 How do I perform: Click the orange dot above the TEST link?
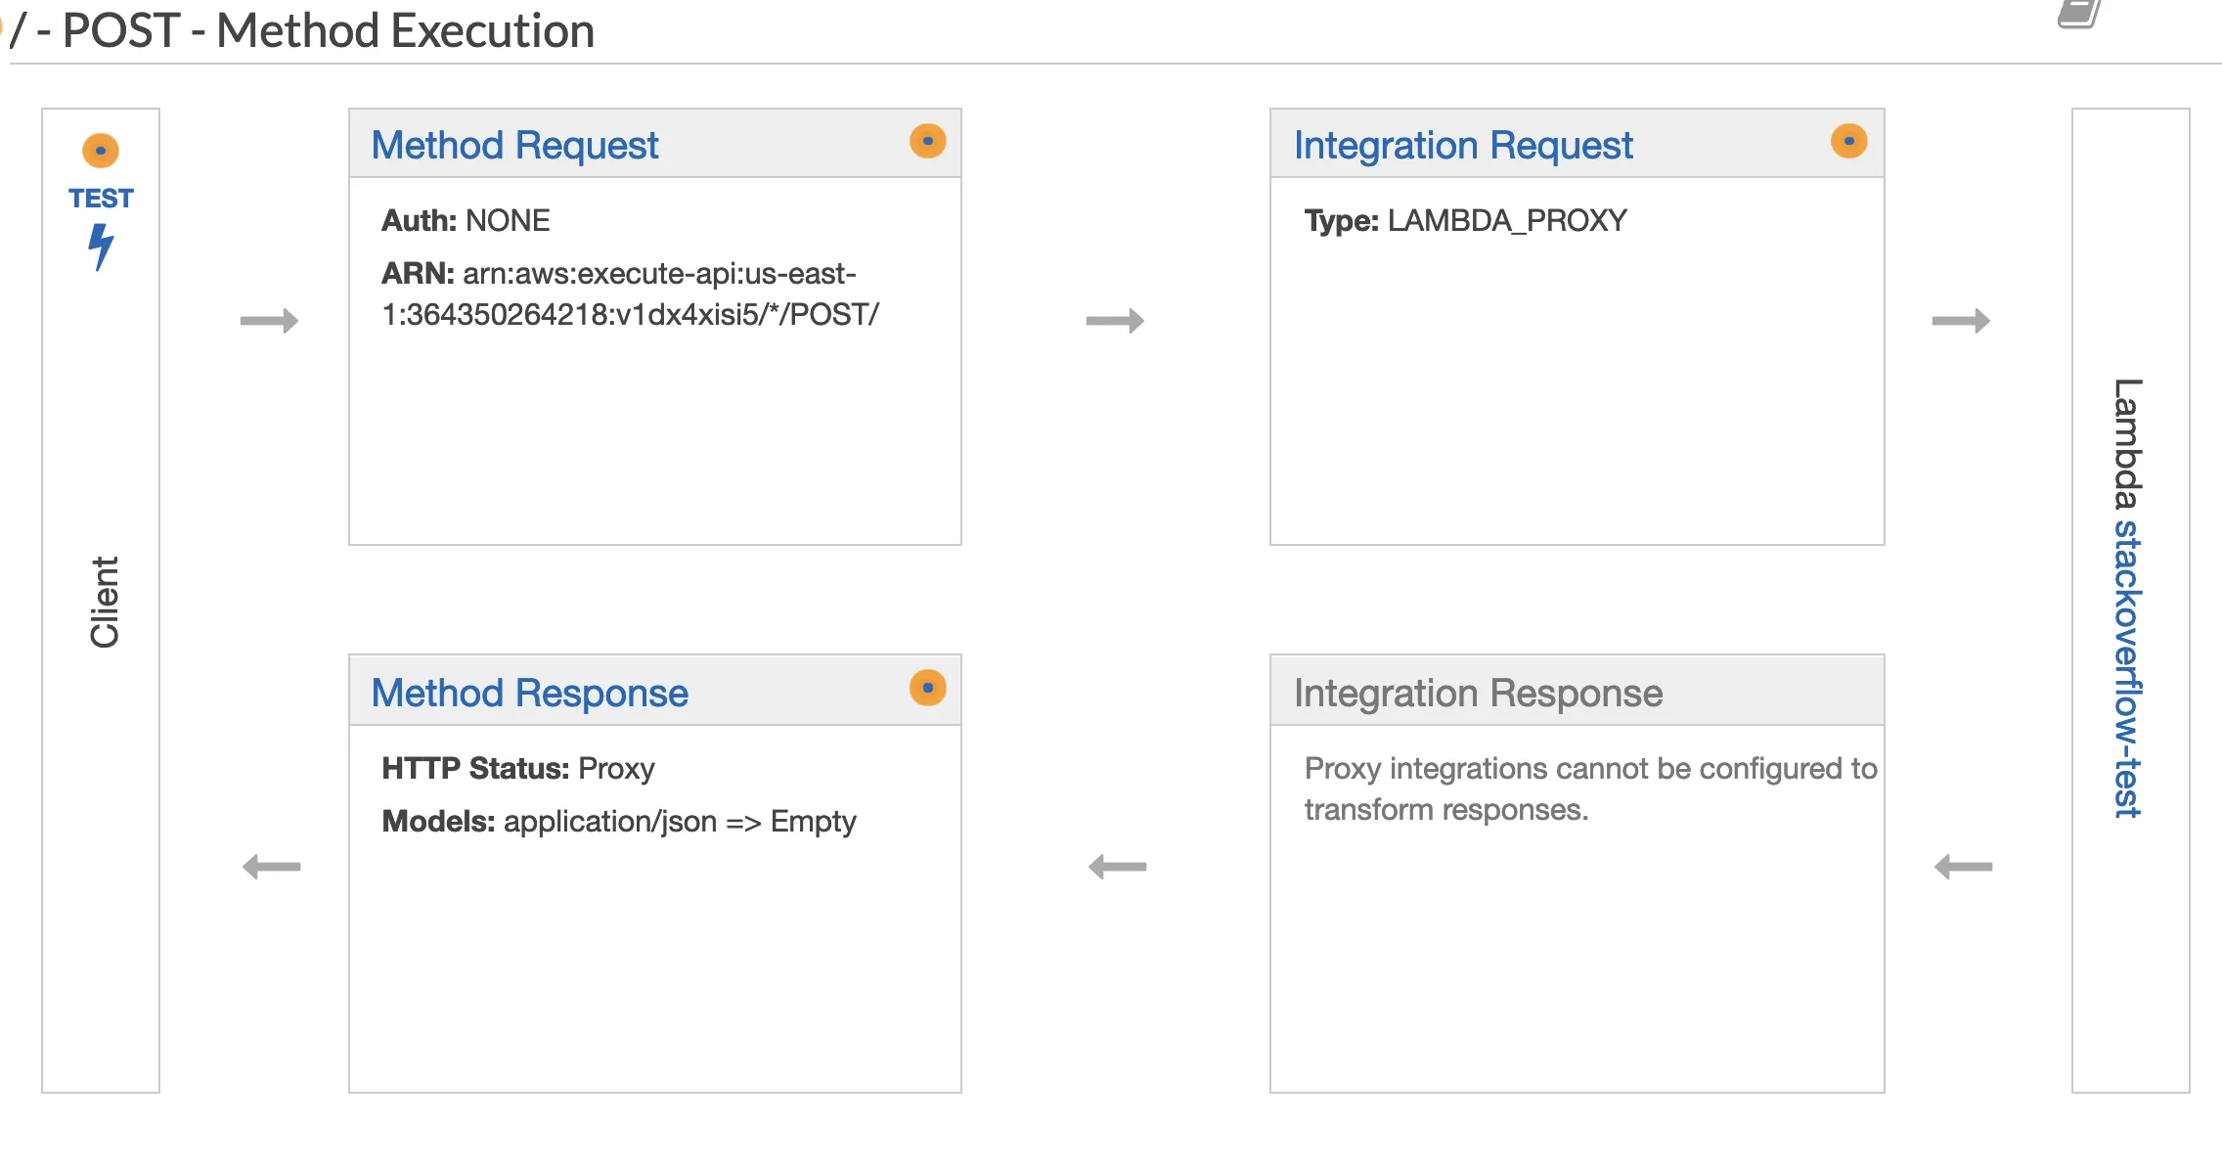101,151
